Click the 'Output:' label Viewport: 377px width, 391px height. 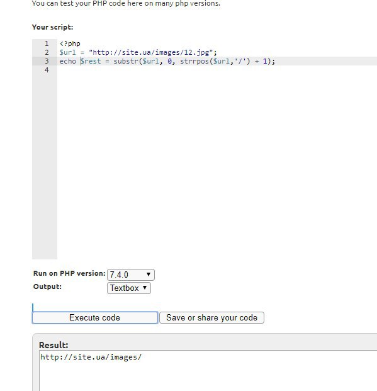pos(47,286)
